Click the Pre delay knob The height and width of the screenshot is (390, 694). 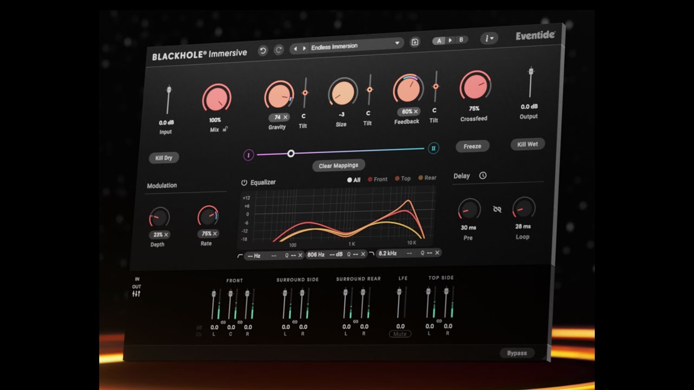(469, 209)
